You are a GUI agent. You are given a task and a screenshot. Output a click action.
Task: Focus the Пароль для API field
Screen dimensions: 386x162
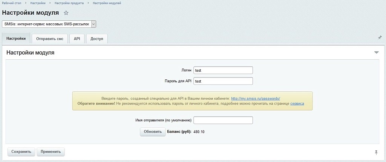223,81
